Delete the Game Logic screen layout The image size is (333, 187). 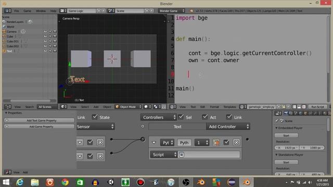[x=104, y=10]
